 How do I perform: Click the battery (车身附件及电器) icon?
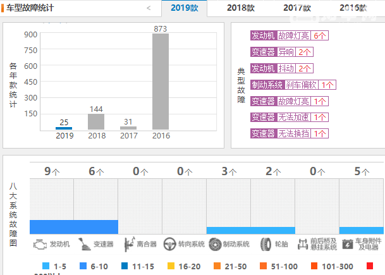pyautogui.click(x=348, y=244)
